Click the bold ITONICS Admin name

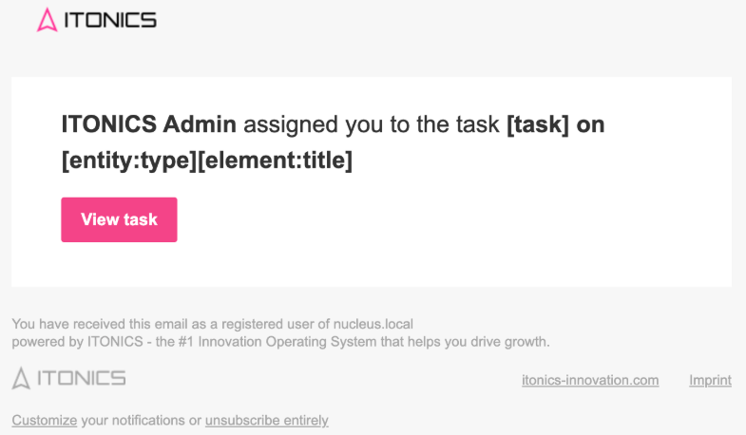tap(148, 124)
